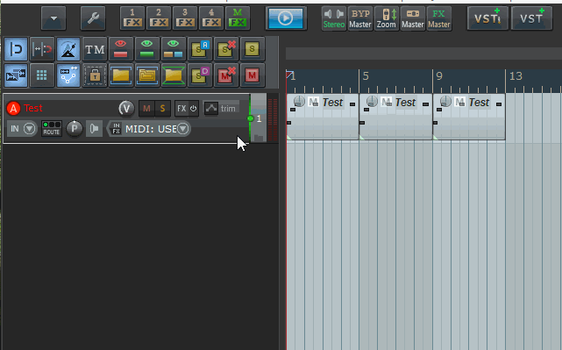Toggle the track FX bypass power icon

point(193,108)
